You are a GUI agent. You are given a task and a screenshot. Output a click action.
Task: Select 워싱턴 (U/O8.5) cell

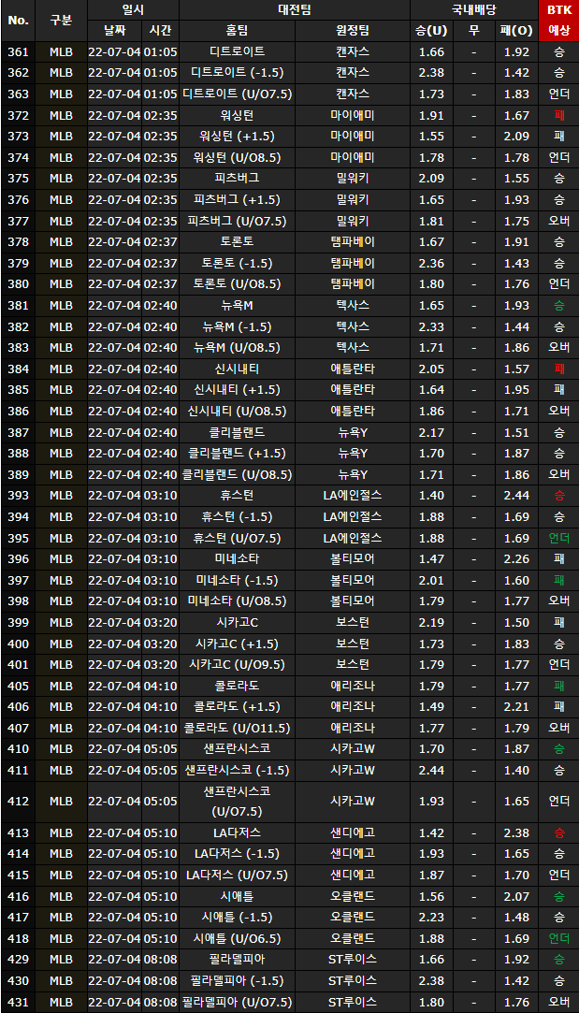[x=238, y=158]
